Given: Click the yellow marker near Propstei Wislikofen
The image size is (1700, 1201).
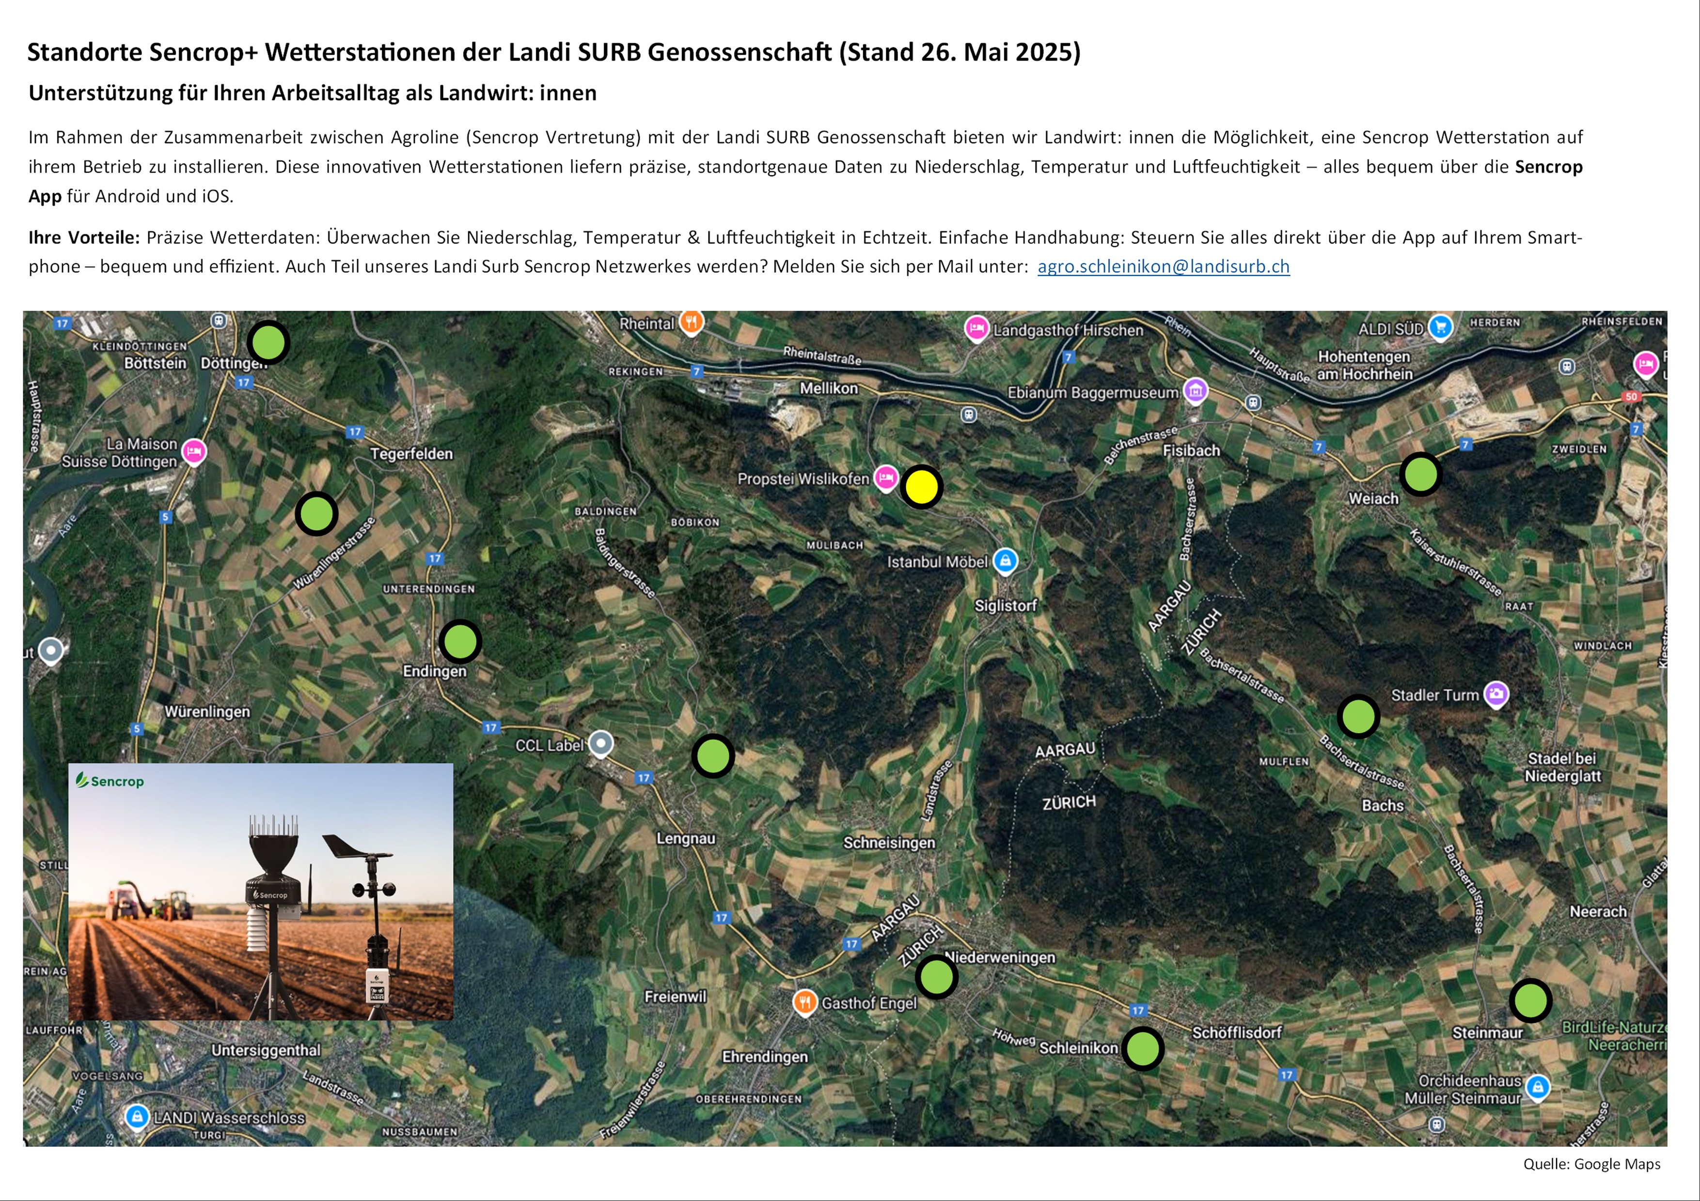Looking at the screenshot, I should tap(922, 487).
